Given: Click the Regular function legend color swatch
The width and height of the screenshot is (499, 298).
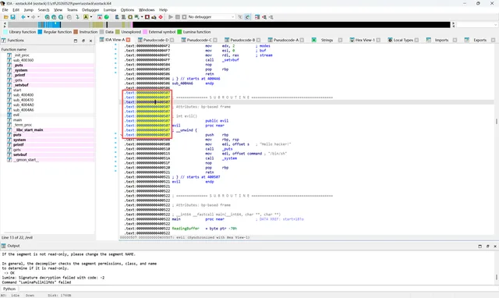Looking at the screenshot, I should [40, 32].
